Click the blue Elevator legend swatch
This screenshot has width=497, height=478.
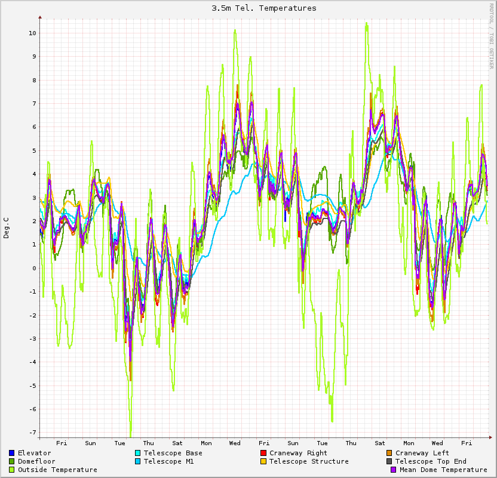[12, 453]
